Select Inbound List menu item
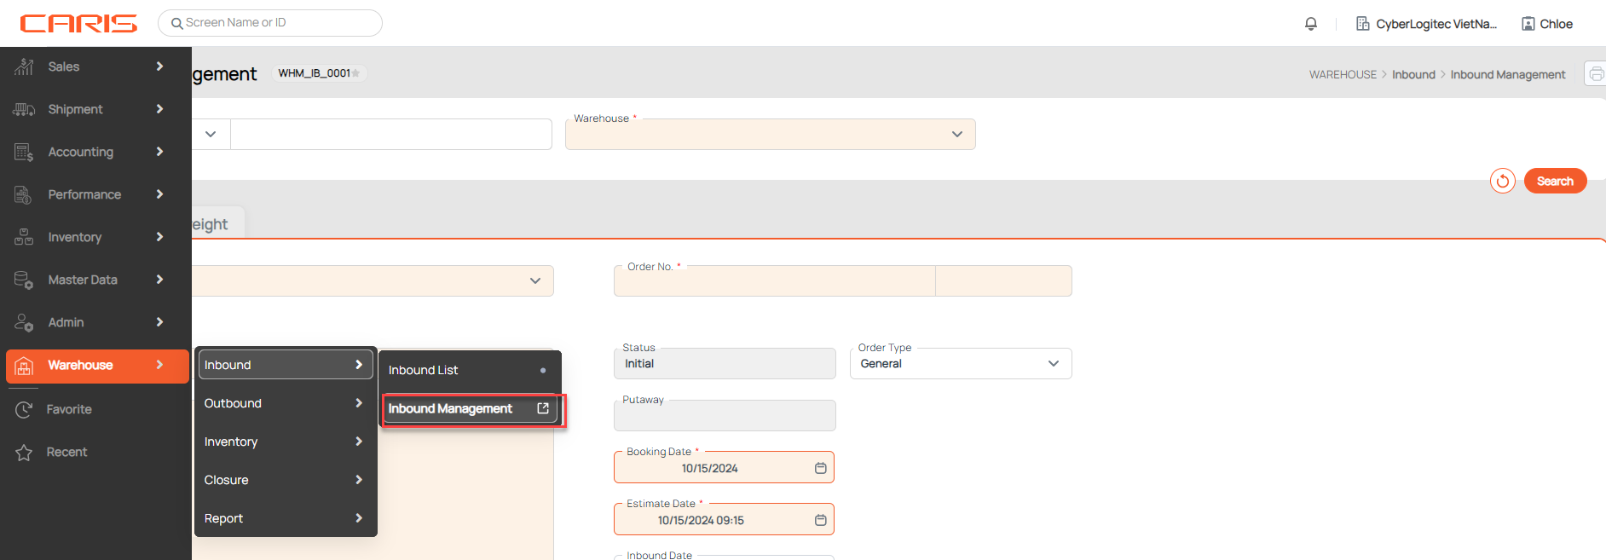 click(424, 370)
